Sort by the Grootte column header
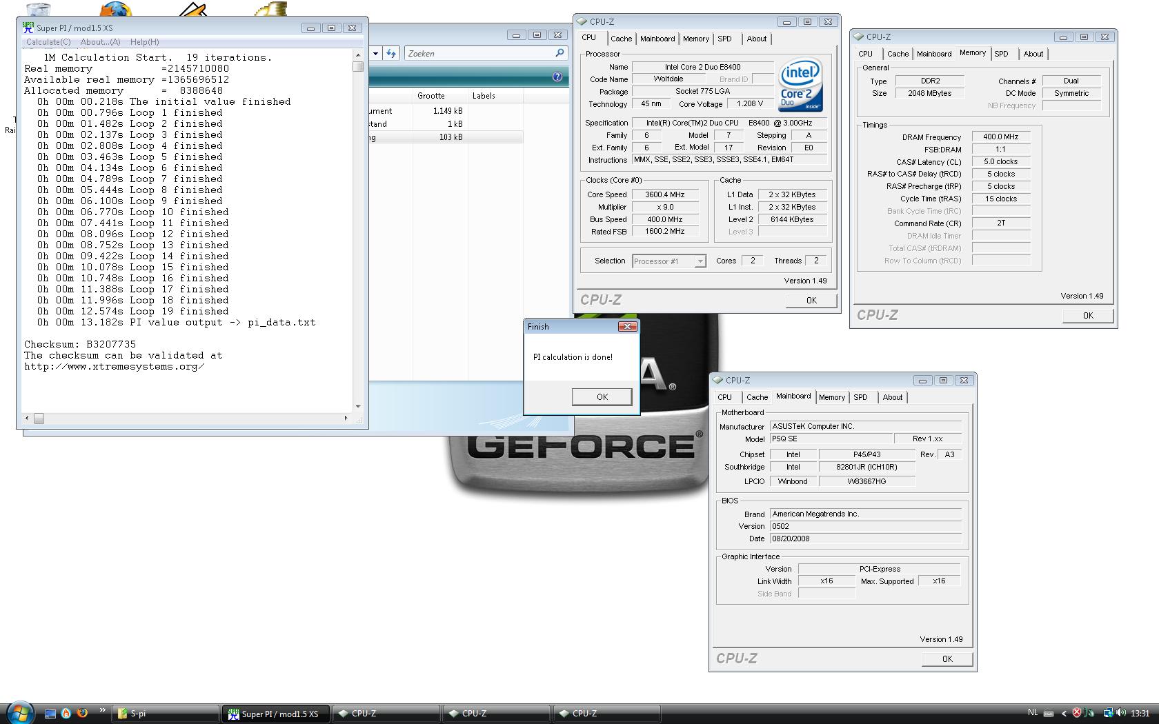The height and width of the screenshot is (724, 1159). click(439, 96)
